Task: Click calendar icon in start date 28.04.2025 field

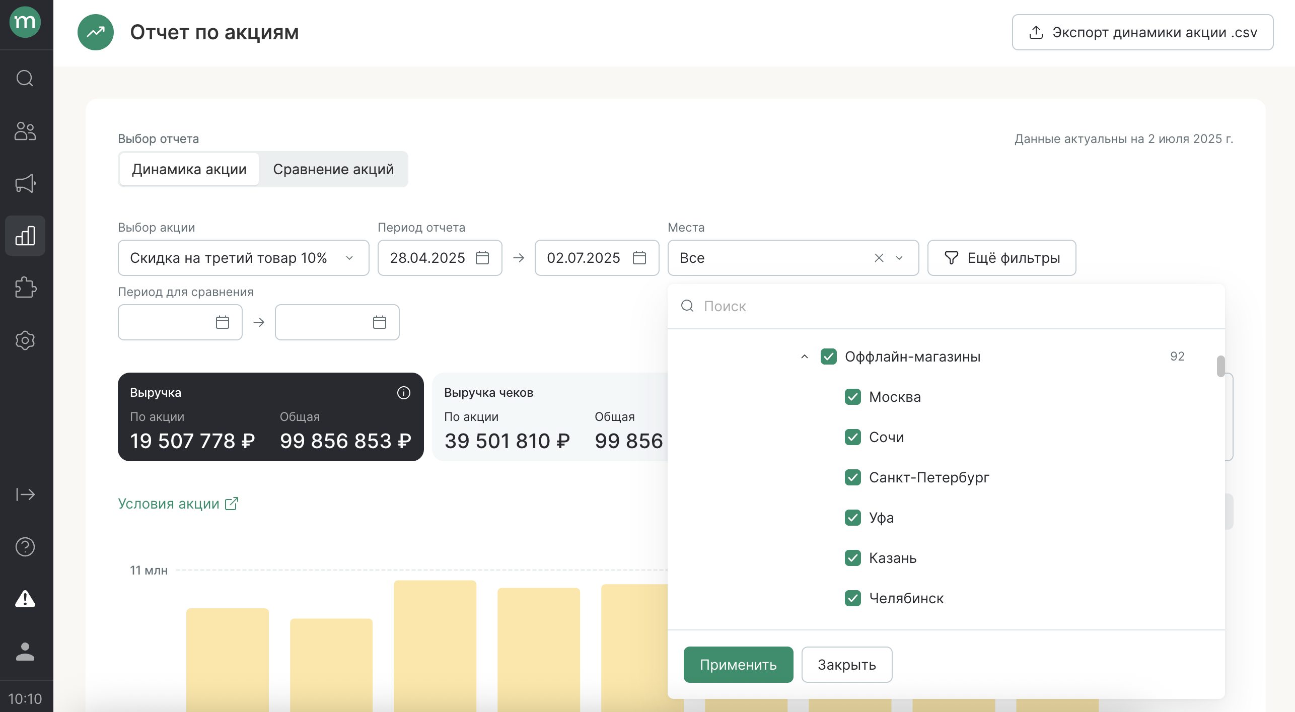Action: tap(482, 258)
